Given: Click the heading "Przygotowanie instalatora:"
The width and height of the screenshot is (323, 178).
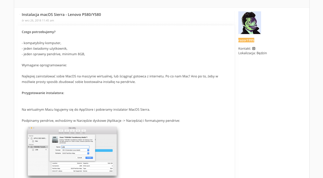Looking at the screenshot, I should (43, 93).
